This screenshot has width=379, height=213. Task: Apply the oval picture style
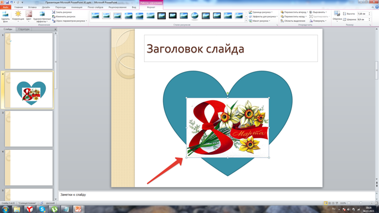(195, 16)
